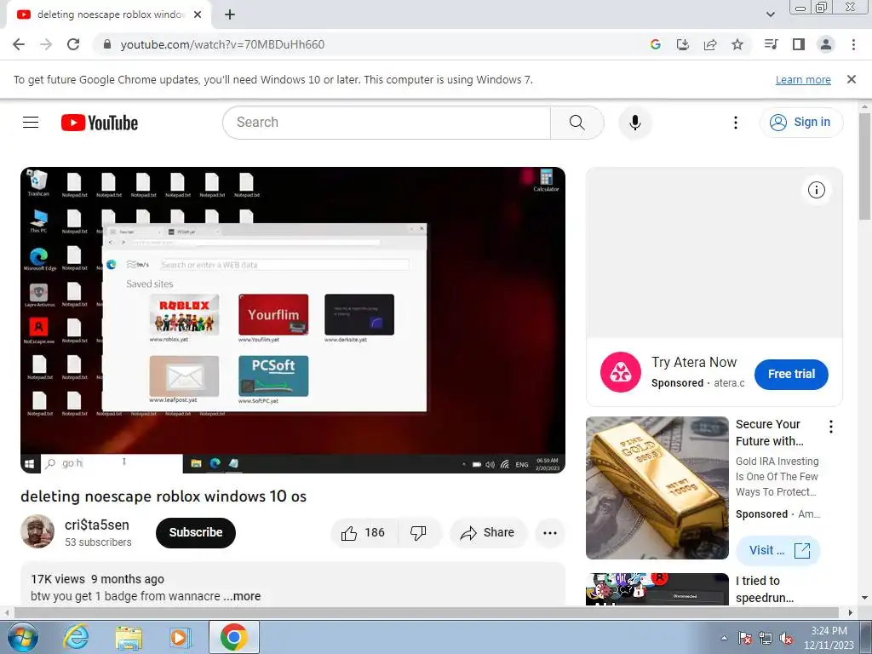
Task: Click the page vertical scrollbar
Action: tap(865, 167)
